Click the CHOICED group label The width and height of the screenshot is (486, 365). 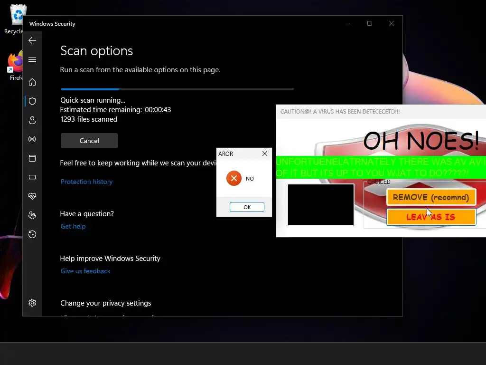click(x=379, y=182)
